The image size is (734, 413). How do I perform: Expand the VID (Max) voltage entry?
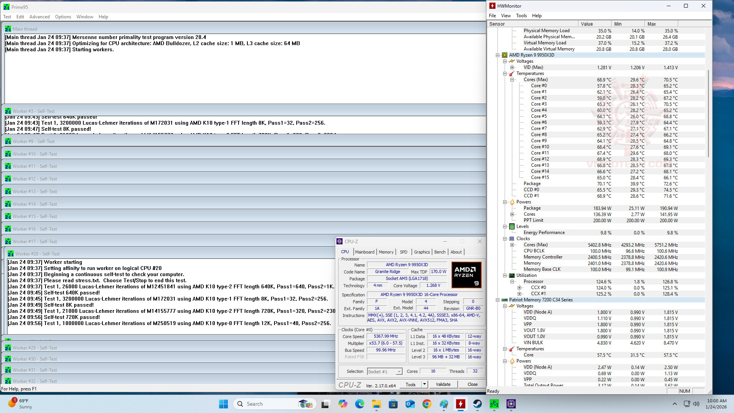click(512, 67)
